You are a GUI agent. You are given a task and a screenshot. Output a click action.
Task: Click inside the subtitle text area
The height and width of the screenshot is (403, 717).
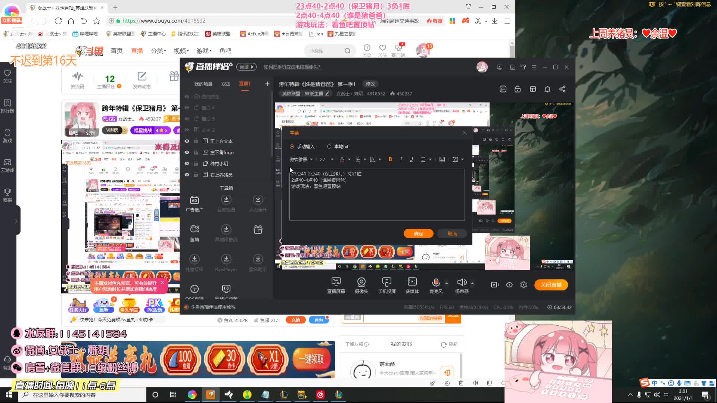point(377,195)
